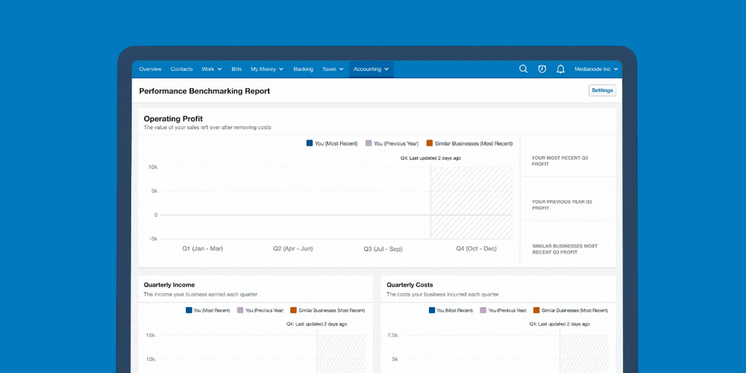Toggle You (Previous Year) in Operating Profit legend
The image size is (746, 373).
tap(392, 143)
